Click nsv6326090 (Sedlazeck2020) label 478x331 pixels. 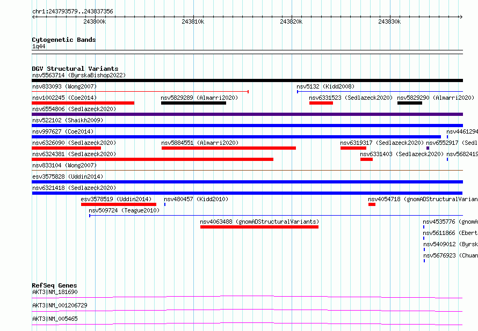[74, 143]
